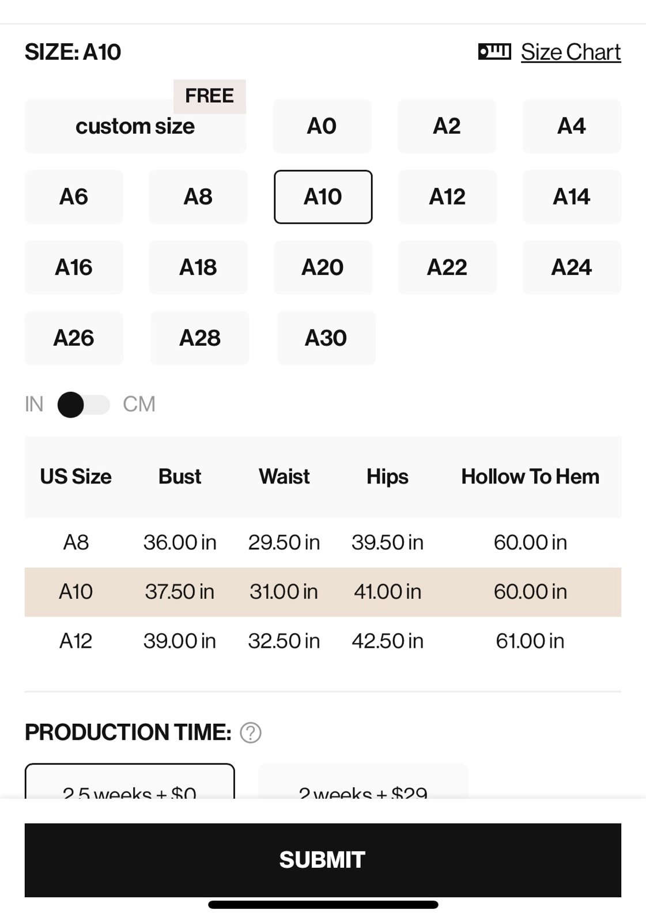
Task: Select 2.5 weeks + $0 production time
Action: pos(130,783)
